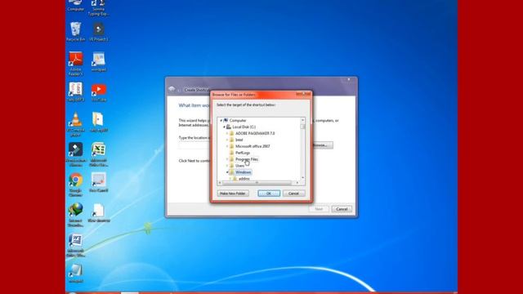Click Make New Folder button

[233, 194]
